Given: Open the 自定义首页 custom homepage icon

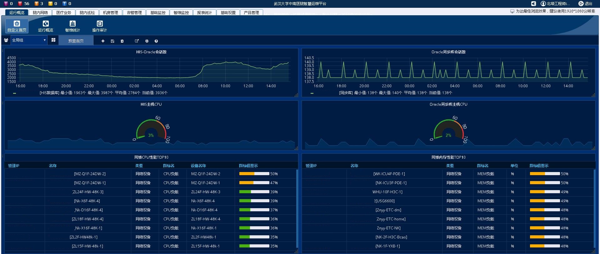Looking at the screenshot, I should [x=17, y=26].
